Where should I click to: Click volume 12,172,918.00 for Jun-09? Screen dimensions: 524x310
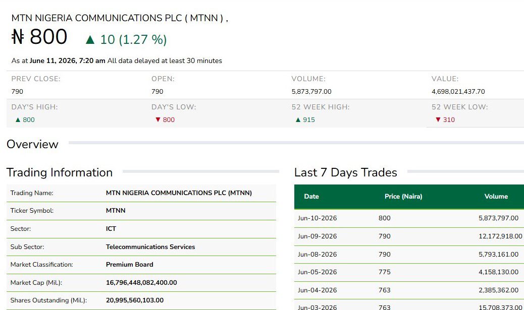click(500, 236)
